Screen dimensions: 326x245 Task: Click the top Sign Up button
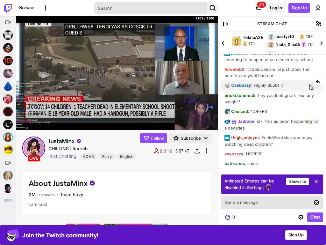coord(299,8)
